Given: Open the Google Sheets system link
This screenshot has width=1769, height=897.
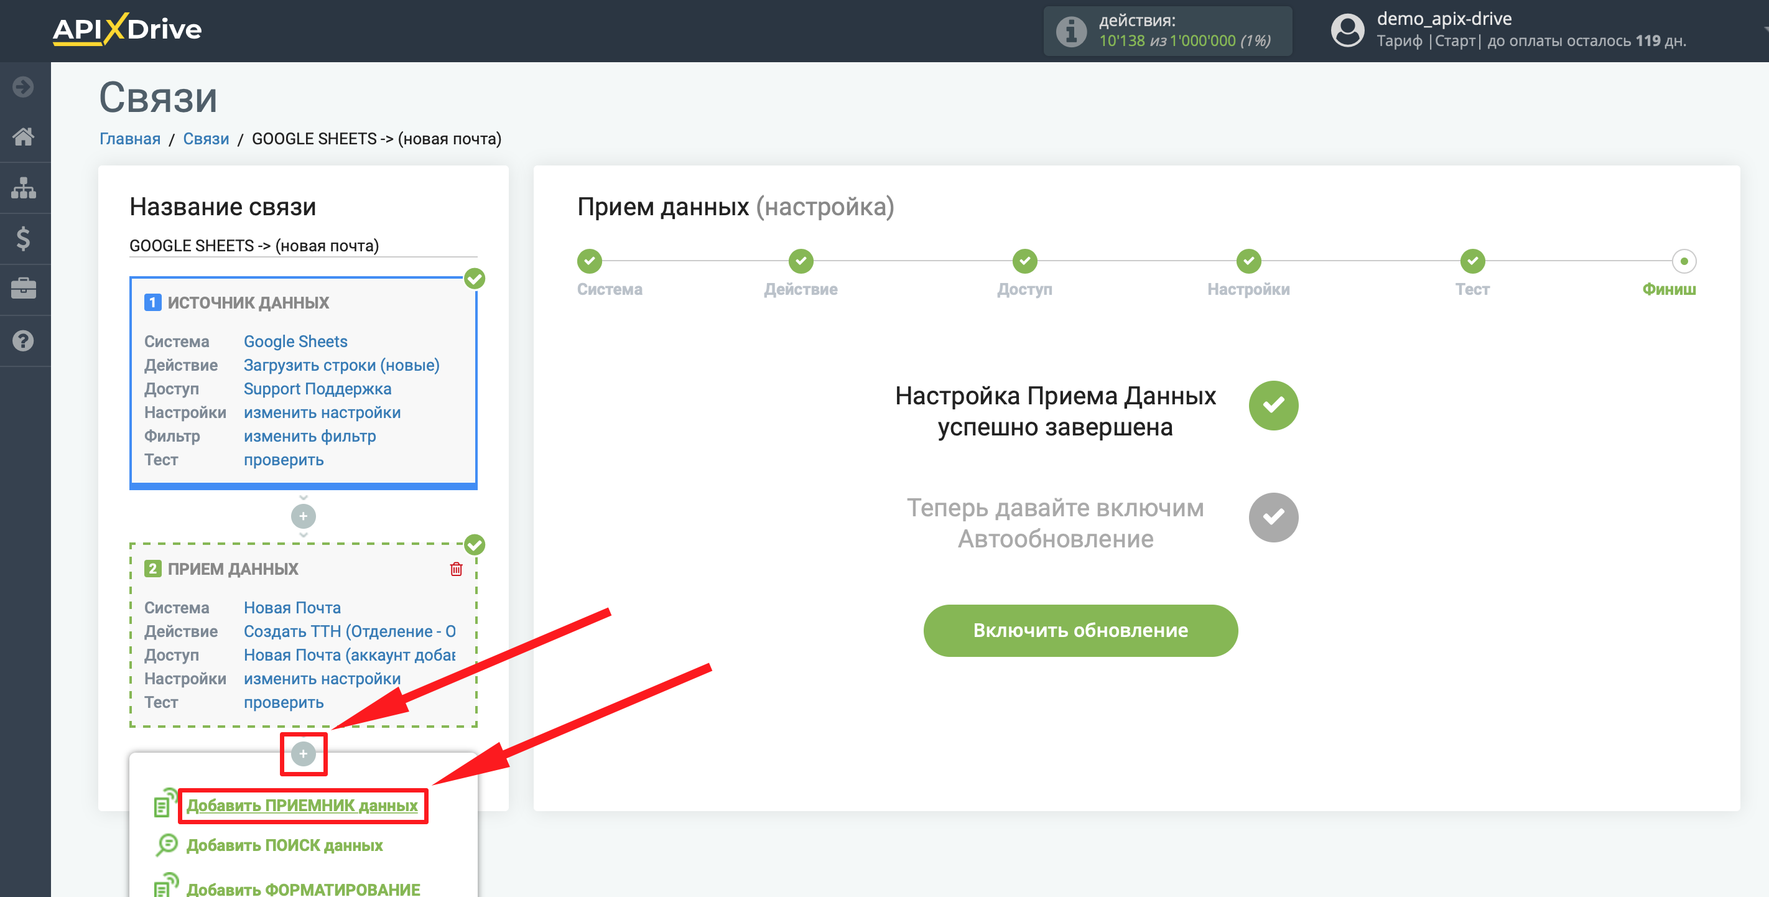Looking at the screenshot, I should [295, 342].
